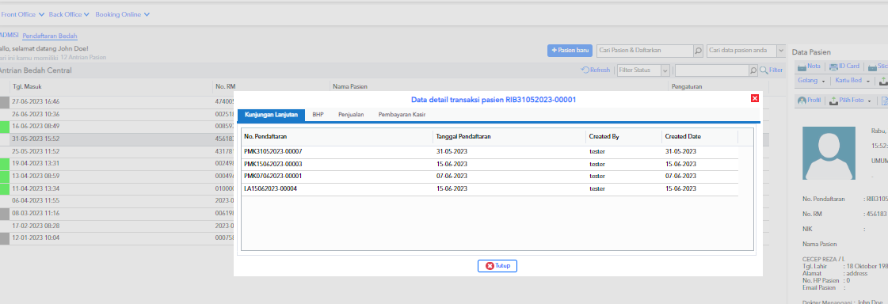Image resolution: width=888 pixels, height=304 pixels.
Task: Open the Kartu Bed dropdown
Action: click(x=867, y=82)
